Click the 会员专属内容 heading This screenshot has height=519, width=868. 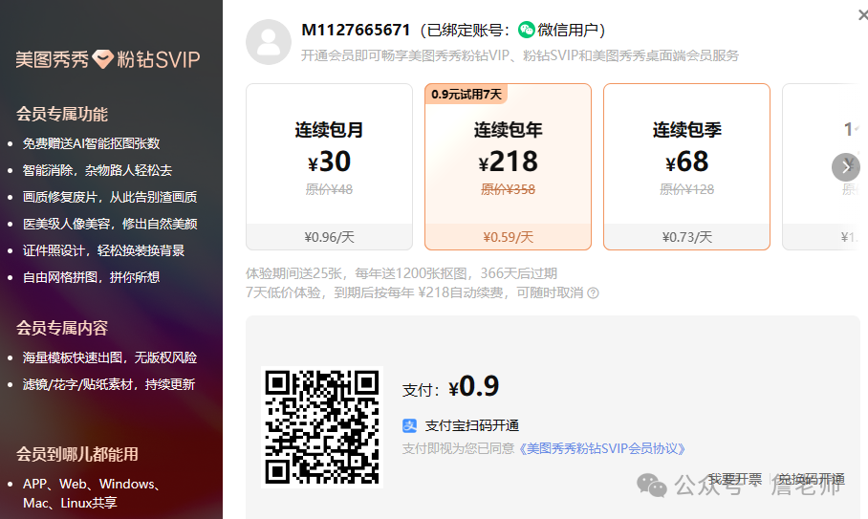click(62, 328)
